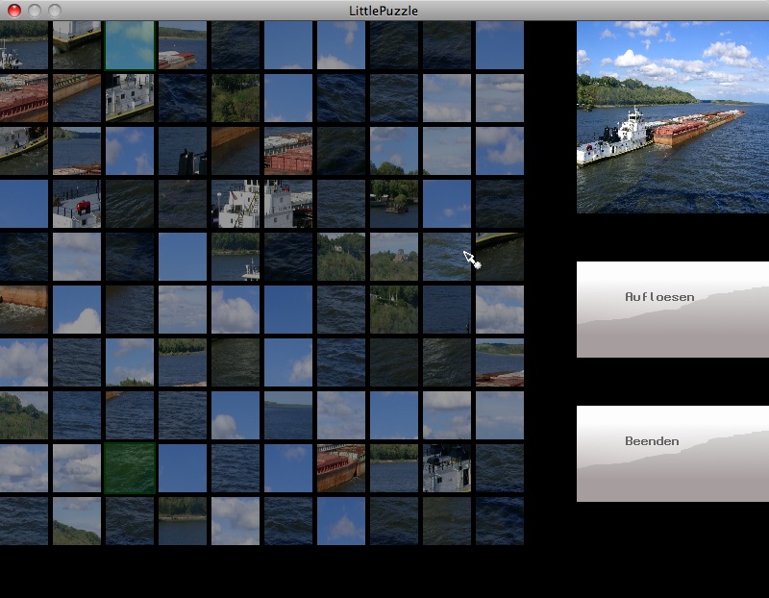Viewport: 769px width, 598px height.
Task: Click the tugboat roof antennas tile near the bottom
Action: (447, 468)
